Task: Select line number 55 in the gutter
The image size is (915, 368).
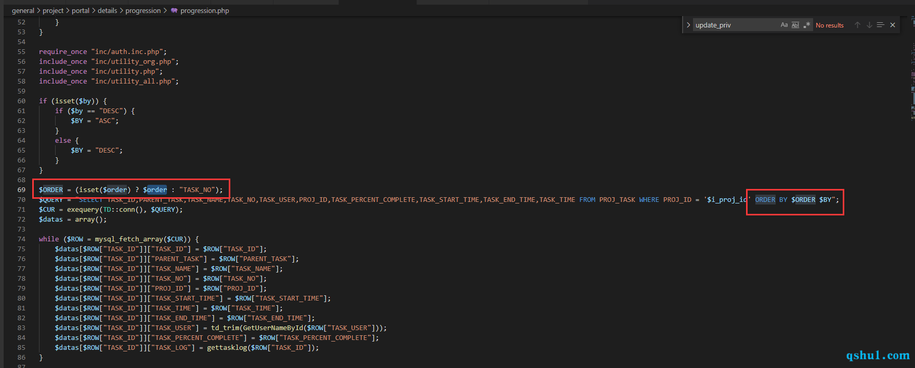Action: [21, 51]
